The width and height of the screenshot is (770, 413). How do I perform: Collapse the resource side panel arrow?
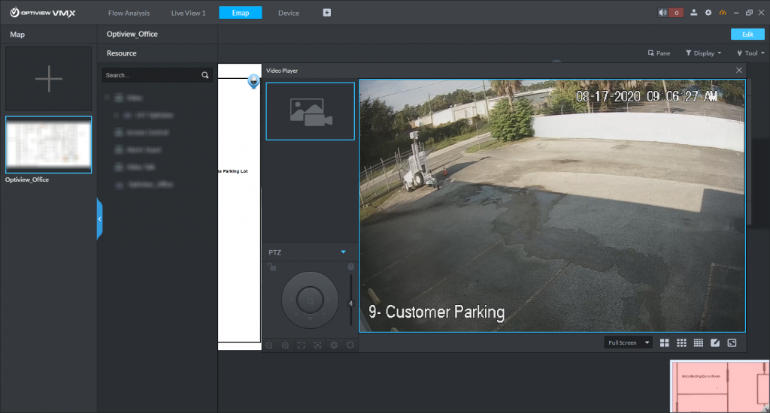point(99,219)
